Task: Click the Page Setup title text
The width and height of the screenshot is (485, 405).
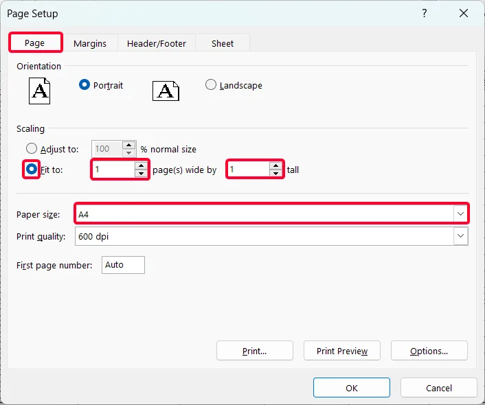Action: point(32,14)
